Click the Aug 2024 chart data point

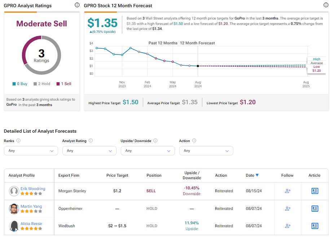coord(198,66)
